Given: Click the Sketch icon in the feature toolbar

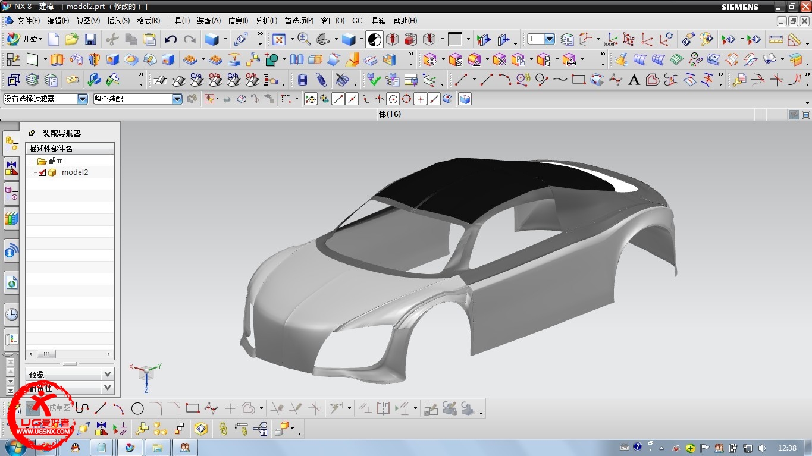Looking at the screenshot, I should 14,59.
